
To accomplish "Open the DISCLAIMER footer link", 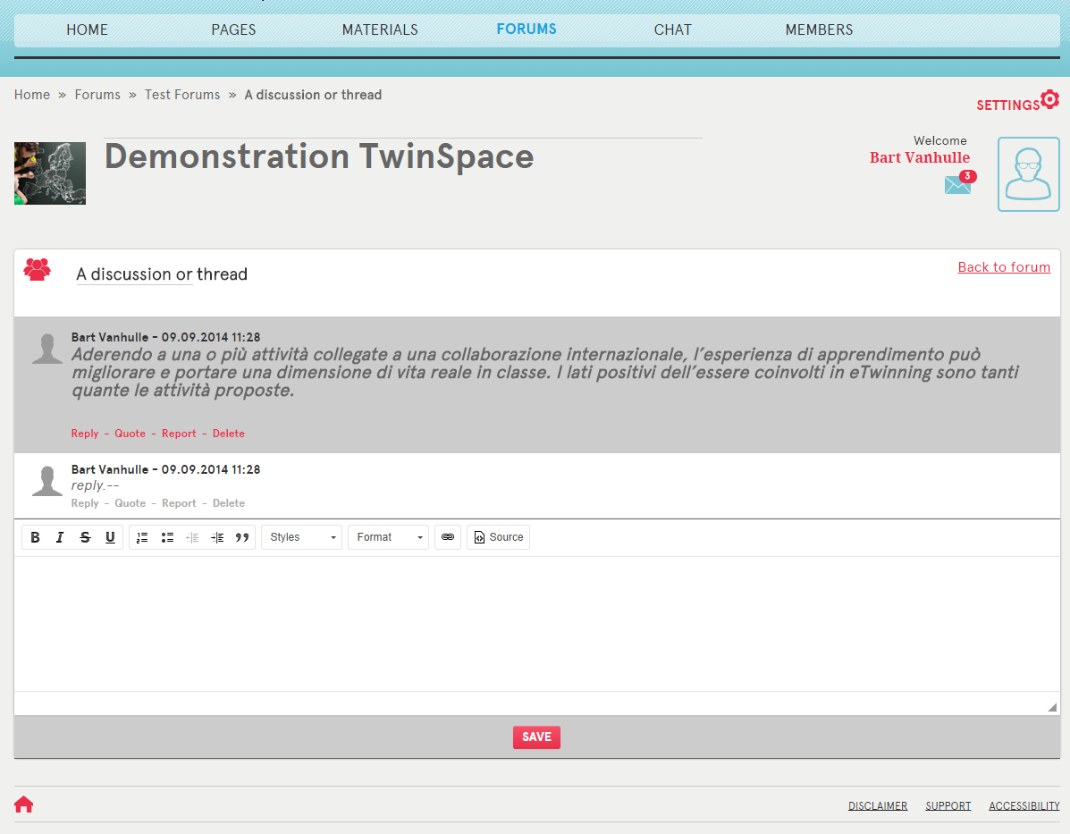I will pyautogui.click(x=878, y=806).
